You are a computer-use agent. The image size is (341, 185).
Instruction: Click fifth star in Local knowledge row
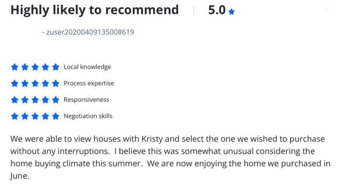tap(56, 67)
